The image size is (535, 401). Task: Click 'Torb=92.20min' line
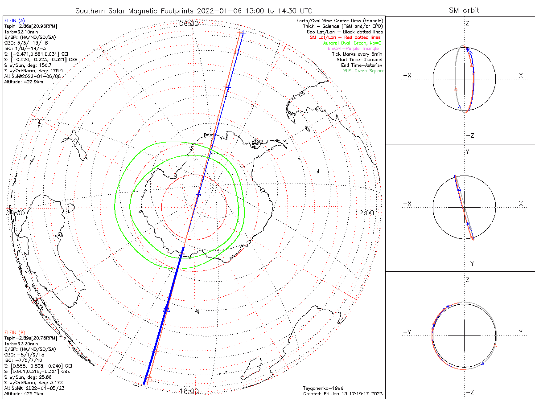(21, 344)
